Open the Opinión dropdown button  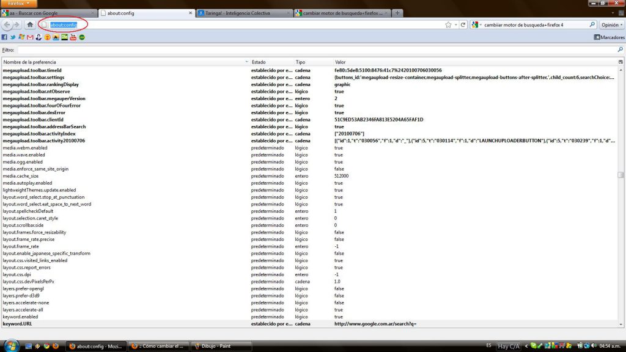612,25
